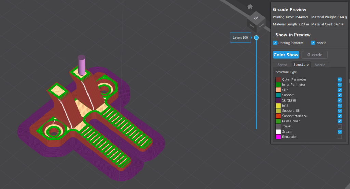Disable the Zseam structure checkbox
The height and width of the screenshot is (189, 350).
(339, 132)
